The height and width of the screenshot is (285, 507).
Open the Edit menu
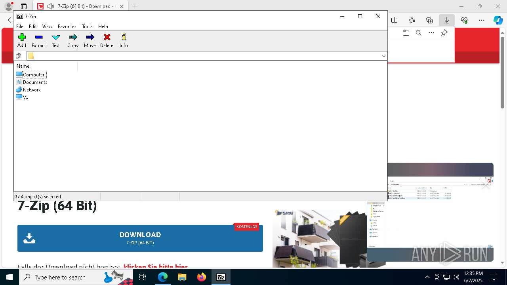(x=33, y=27)
